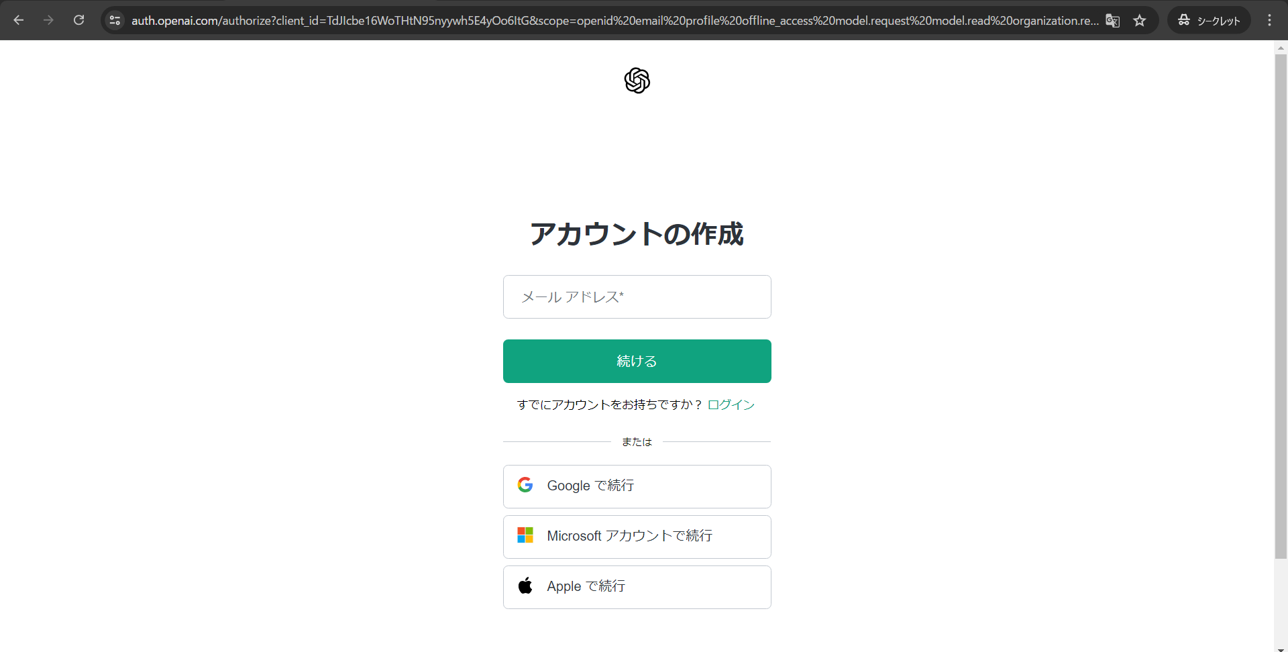The height and width of the screenshot is (652, 1288).
Task: Go back using the browser back arrow
Action: pos(19,20)
